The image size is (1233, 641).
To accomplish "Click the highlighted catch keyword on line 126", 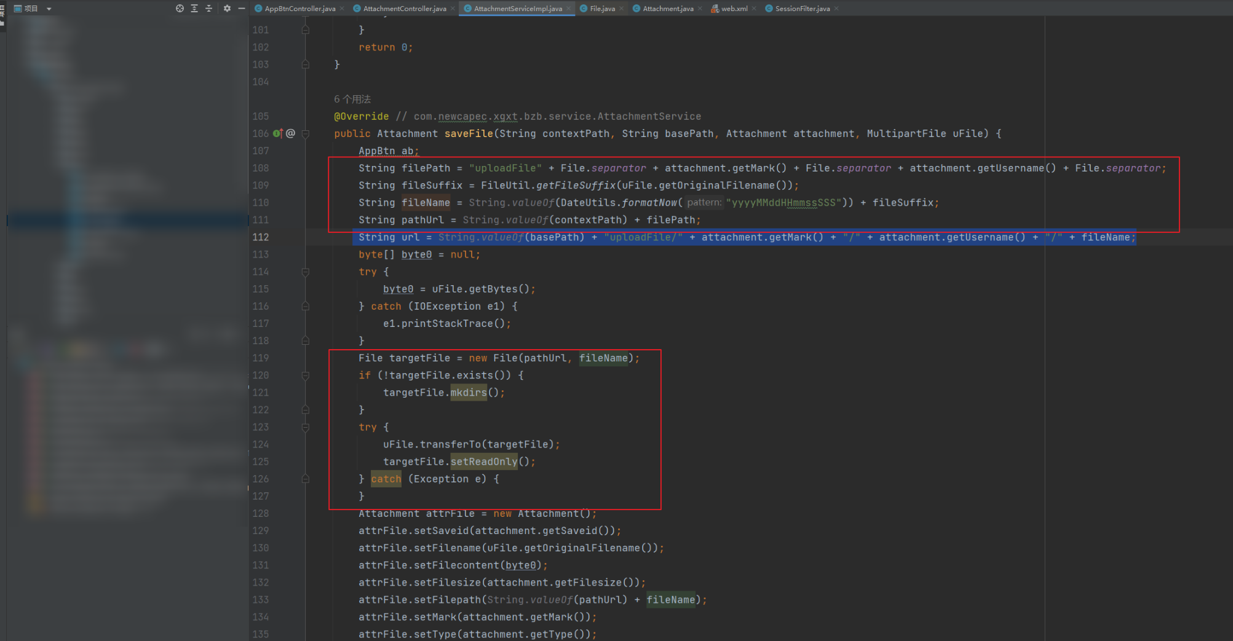I will [x=386, y=479].
